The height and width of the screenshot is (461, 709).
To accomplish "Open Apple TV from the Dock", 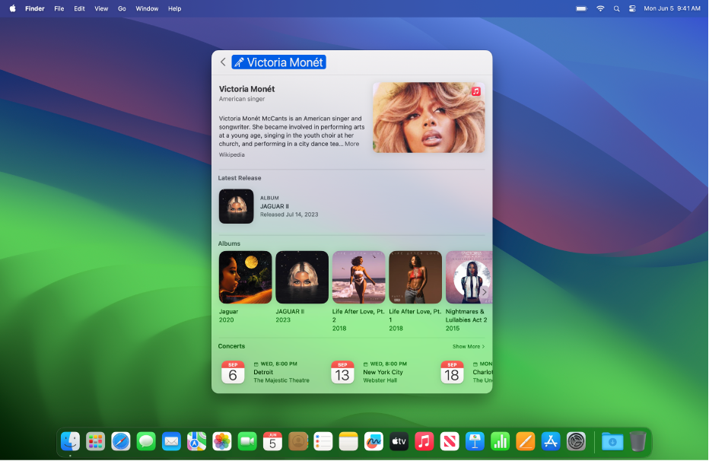I will [x=399, y=441].
